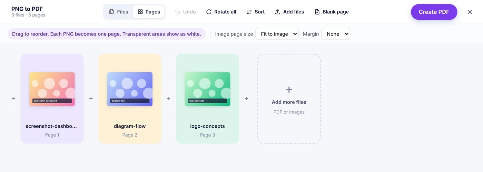This screenshot has height=172, width=483.
Task: Click the '3 files · 3 pages' subtitle
Action: point(28,15)
